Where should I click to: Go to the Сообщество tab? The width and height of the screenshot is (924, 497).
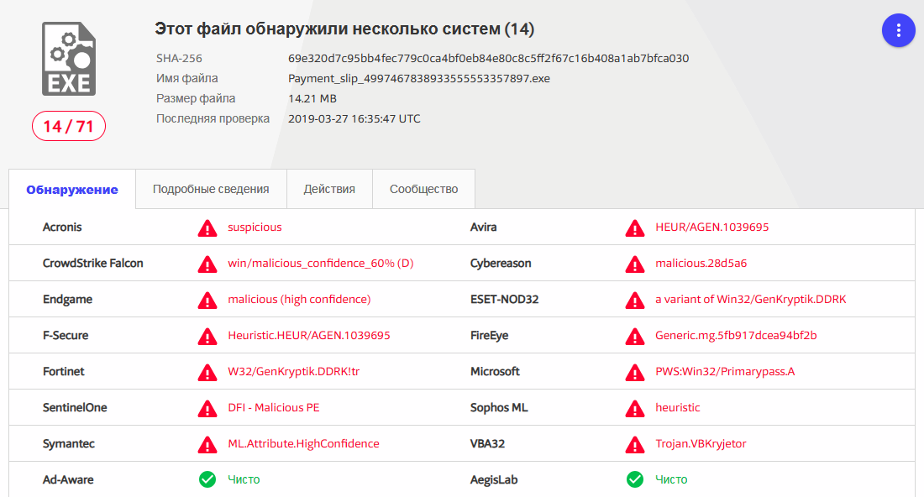tap(423, 189)
